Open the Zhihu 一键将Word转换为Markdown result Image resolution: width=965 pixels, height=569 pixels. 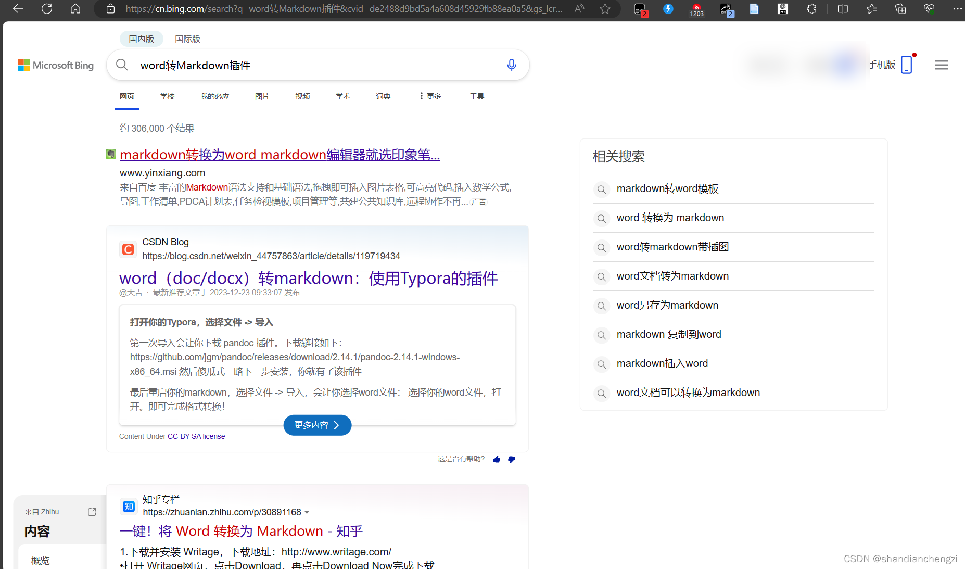tap(241, 531)
